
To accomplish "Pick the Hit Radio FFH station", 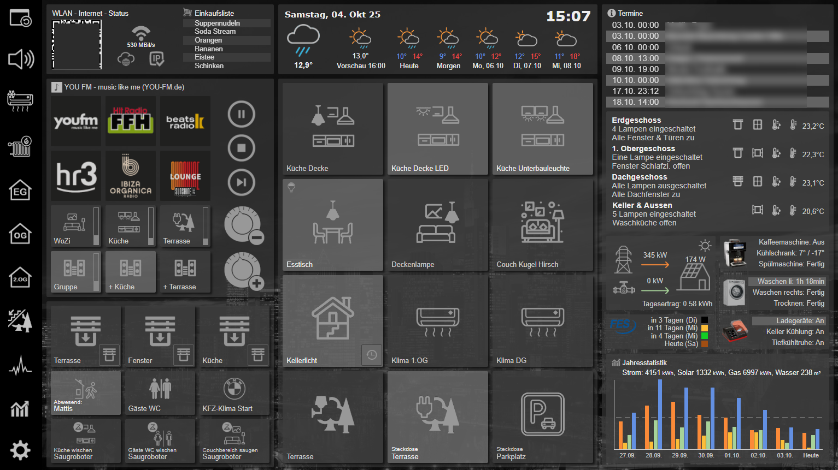I will pyautogui.click(x=131, y=121).
